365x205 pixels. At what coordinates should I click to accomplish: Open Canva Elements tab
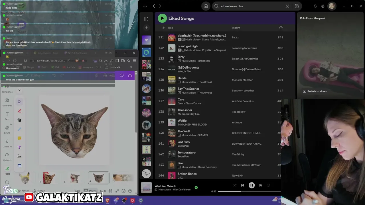(x=7, y=102)
